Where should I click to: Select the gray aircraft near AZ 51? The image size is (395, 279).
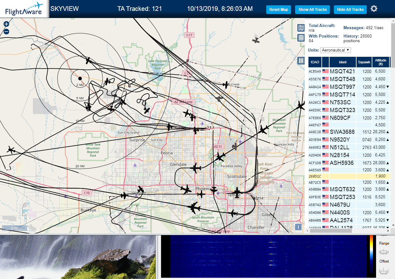235,146
